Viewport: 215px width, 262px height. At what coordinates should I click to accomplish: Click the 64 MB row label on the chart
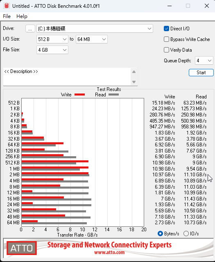14,223
